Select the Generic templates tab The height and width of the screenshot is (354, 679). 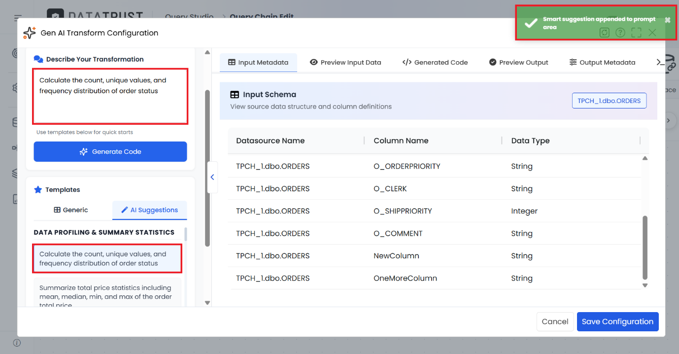point(71,210)
